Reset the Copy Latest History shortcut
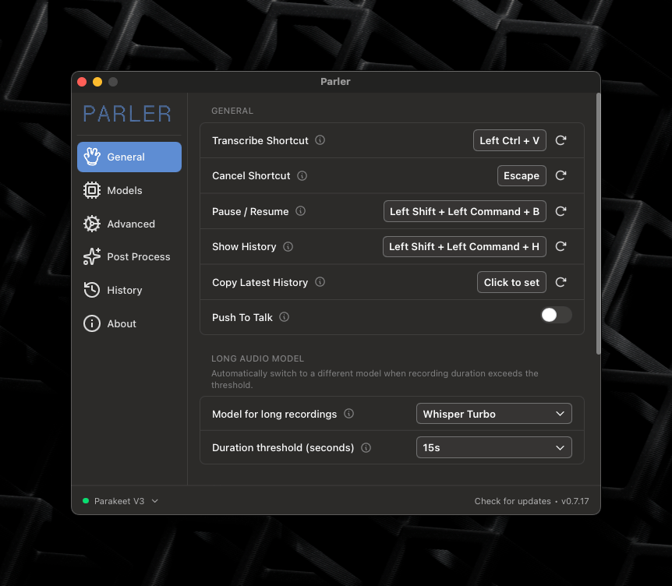 [x=561, y=282]
